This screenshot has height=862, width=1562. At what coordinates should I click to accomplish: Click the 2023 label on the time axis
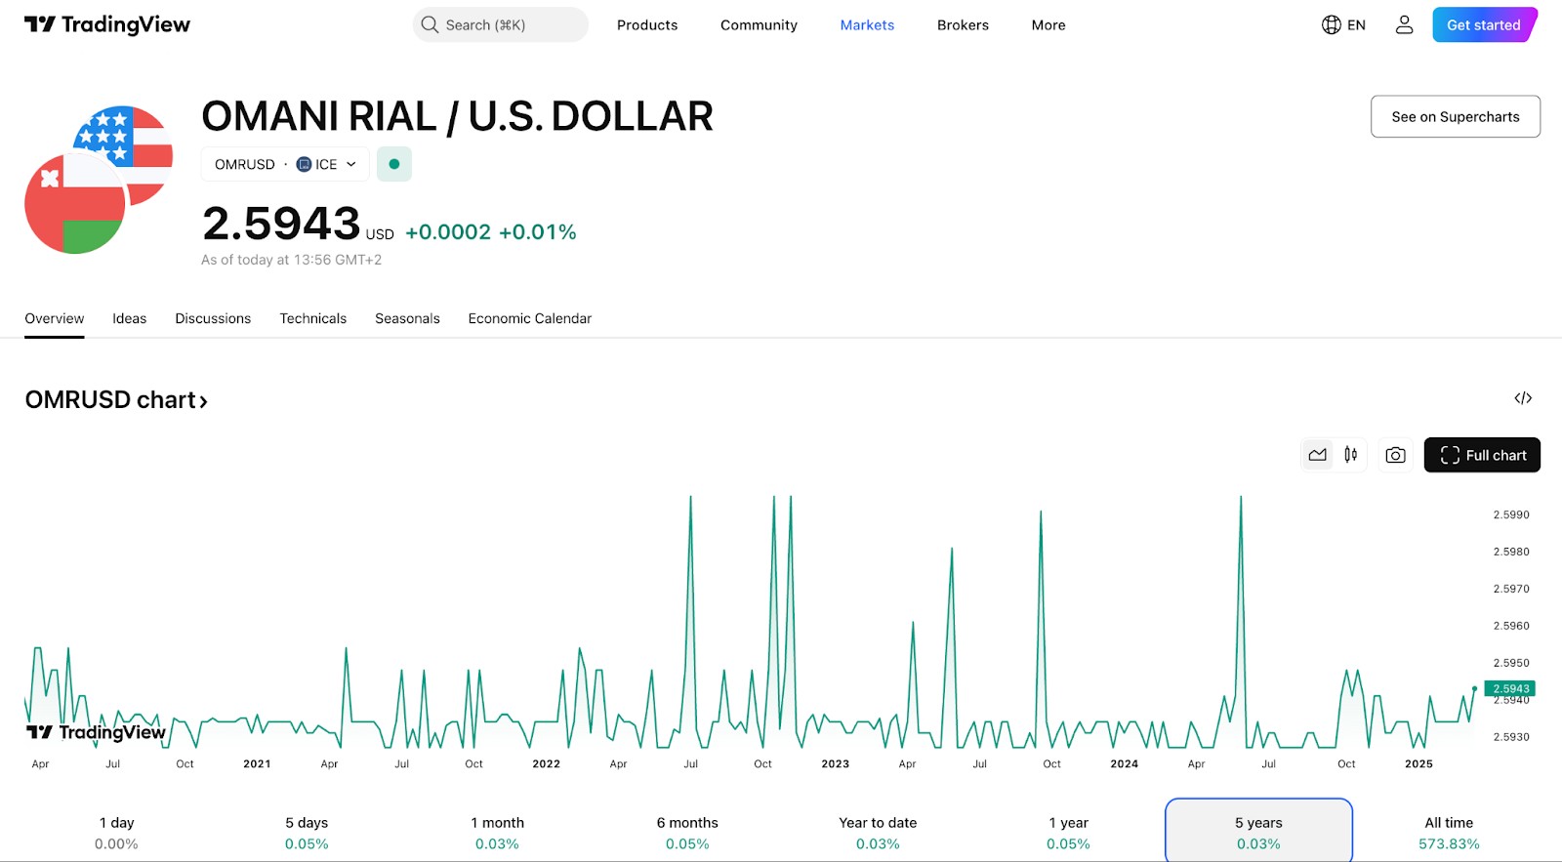click(x=835, y=763)
